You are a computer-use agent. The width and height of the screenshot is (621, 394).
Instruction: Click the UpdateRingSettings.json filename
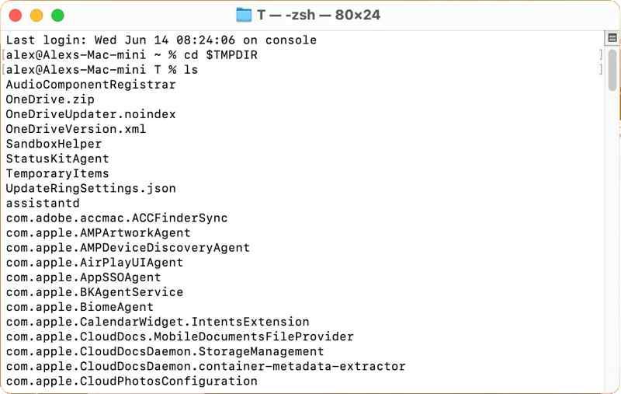coord(91,188)
